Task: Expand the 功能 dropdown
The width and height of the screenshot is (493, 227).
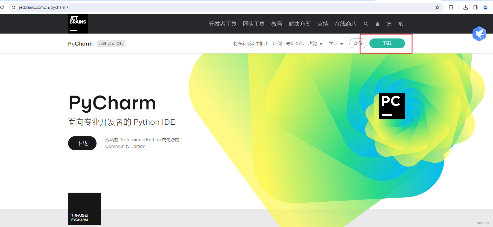Action: pyautogui.click(x=315, y=44)
